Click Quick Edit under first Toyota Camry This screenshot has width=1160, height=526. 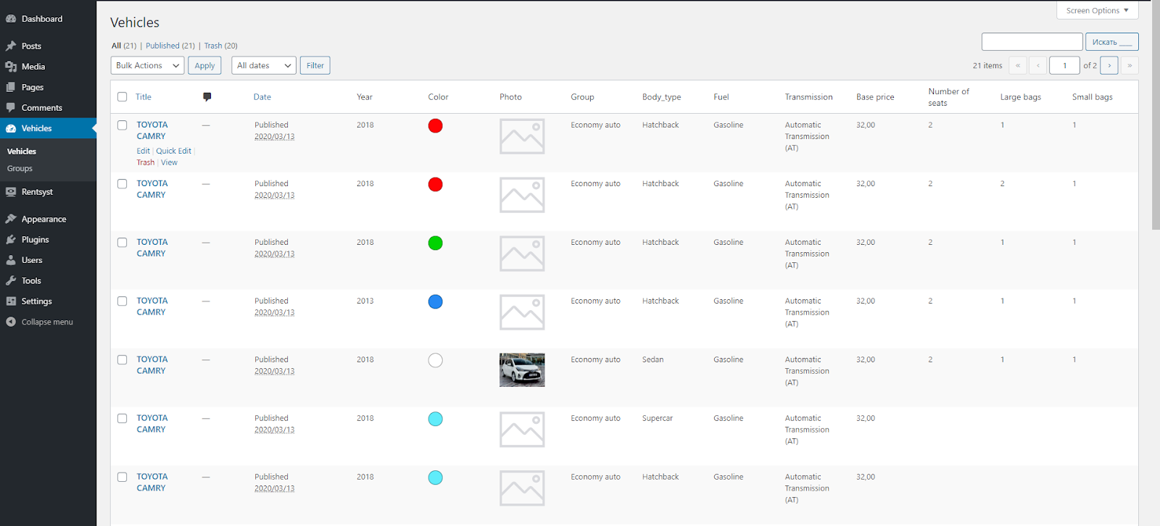coord(174,151)
